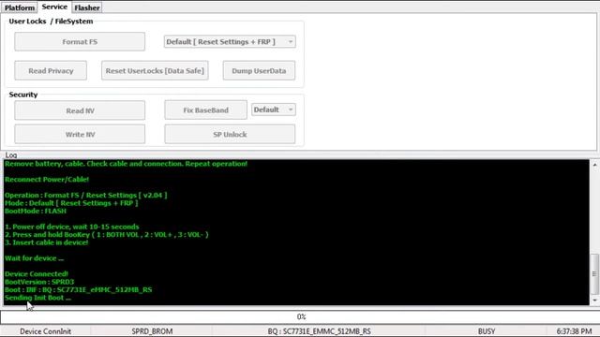Click the Dump UserData button

(259, 71)
